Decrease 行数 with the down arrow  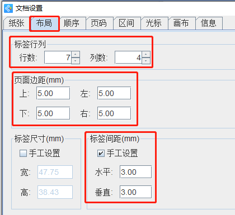(76, 61)
